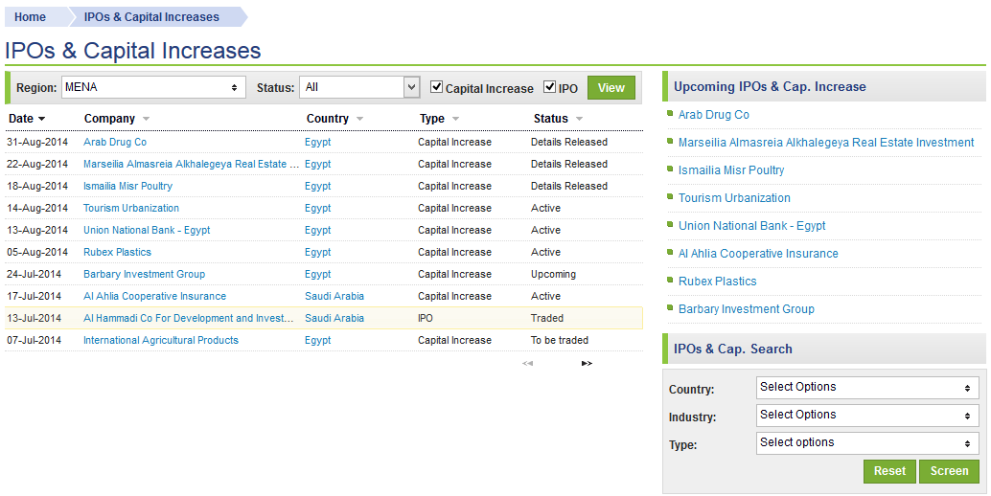This screenshot has width=991, height=496.
Task: Select the 07-Jul-2014 date cell
Action: click(35, 341)
